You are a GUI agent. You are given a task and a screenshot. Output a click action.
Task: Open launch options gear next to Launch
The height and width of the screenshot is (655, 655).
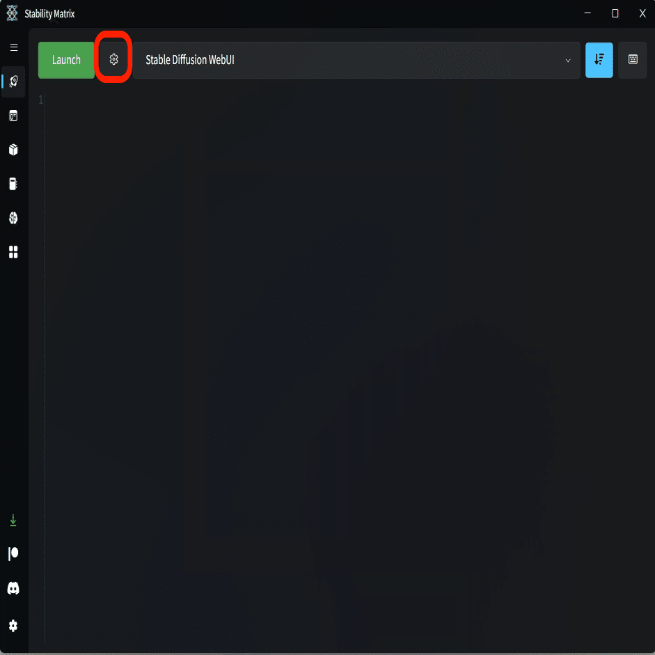click(x=113, y=59)
